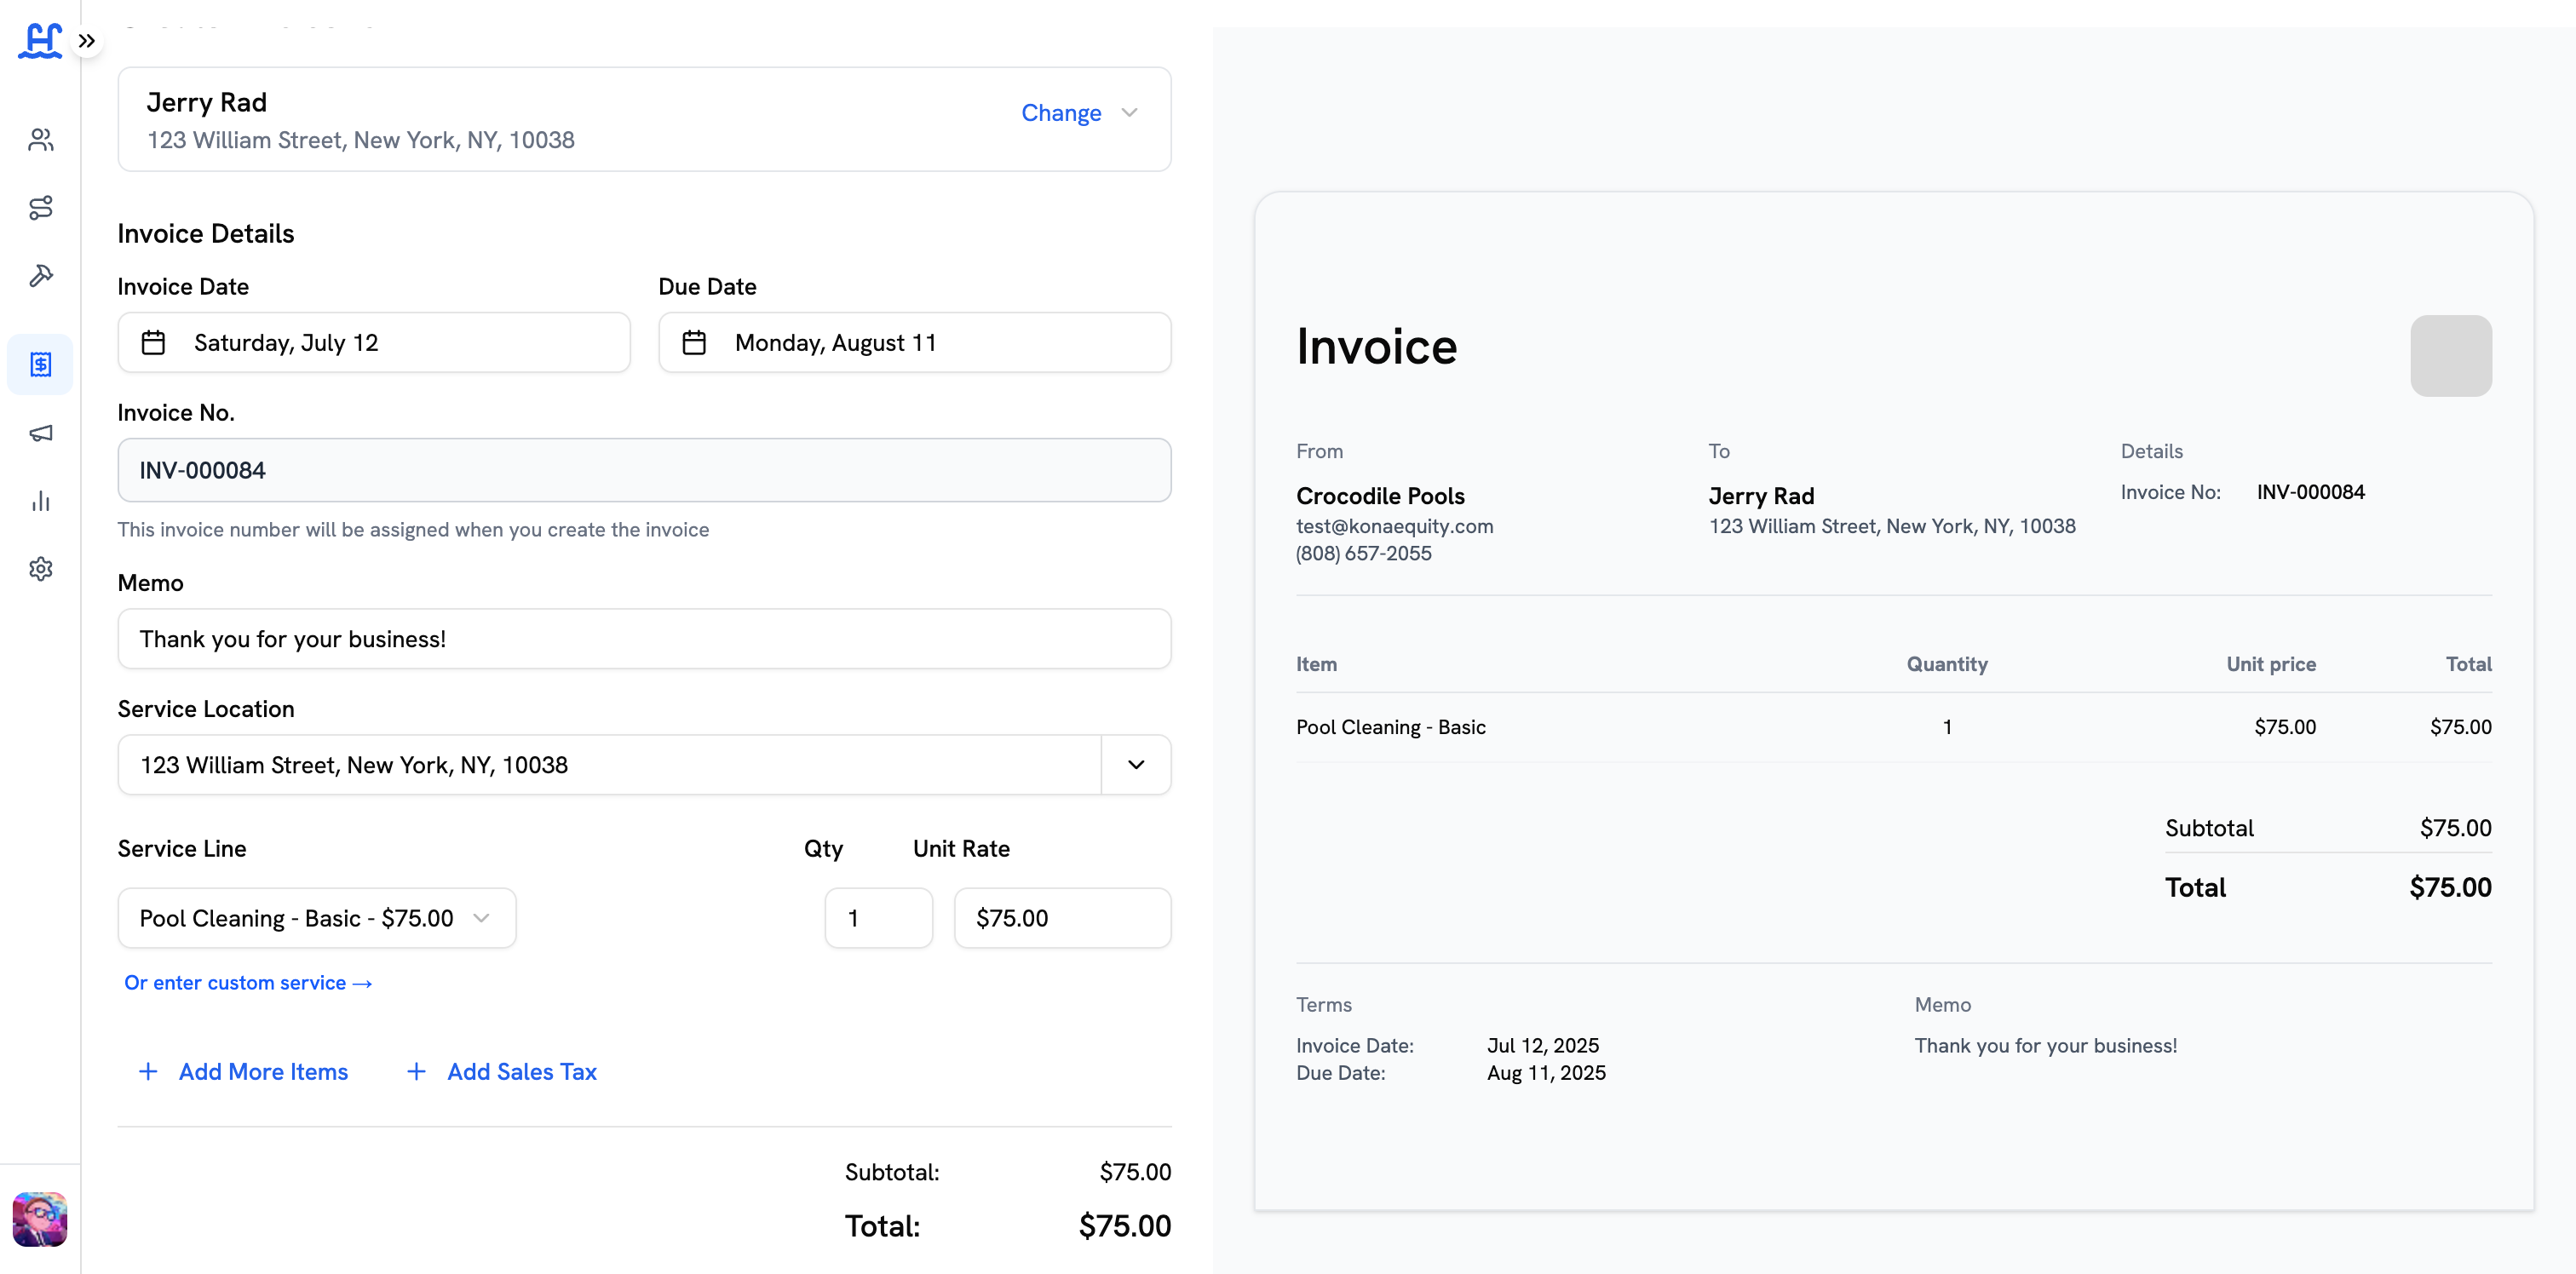
Task: Click Or enter custom service link
Action: point(248,983)
